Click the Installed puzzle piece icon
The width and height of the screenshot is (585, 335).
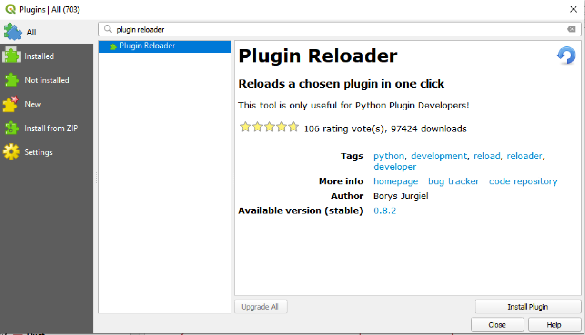[x=11, y=56]
